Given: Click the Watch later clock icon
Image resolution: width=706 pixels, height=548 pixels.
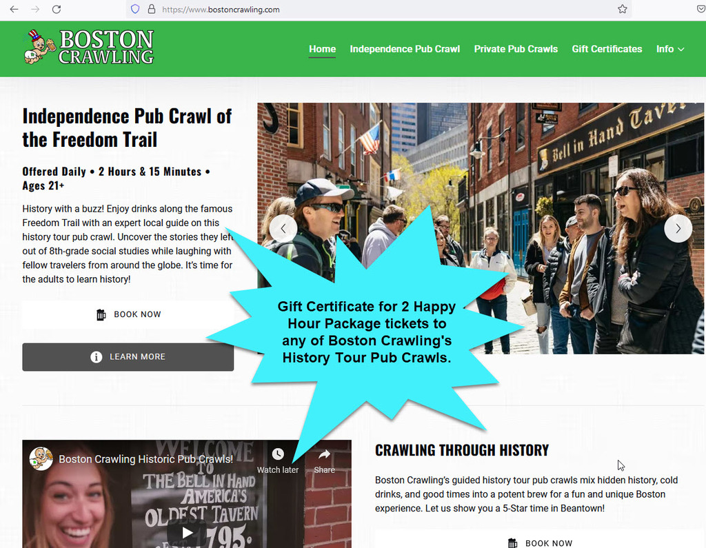Looking at the screenshot, I should coord(278,454).
